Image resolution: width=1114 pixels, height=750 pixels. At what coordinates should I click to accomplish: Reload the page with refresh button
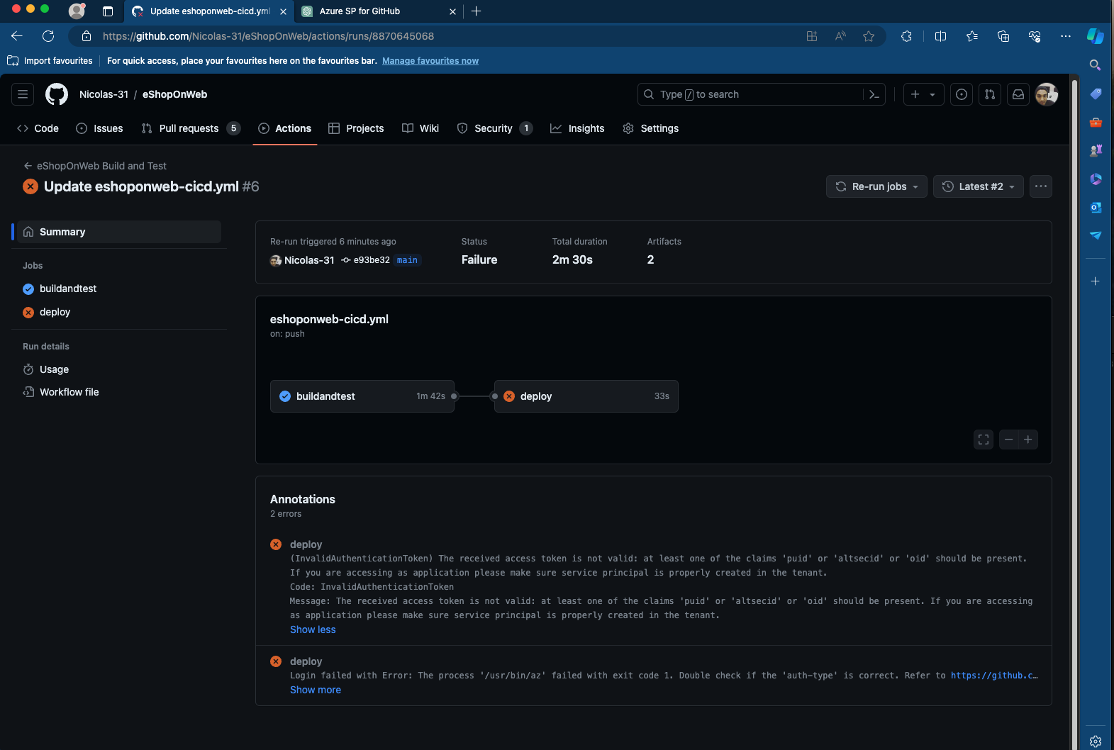click(48, 36)
